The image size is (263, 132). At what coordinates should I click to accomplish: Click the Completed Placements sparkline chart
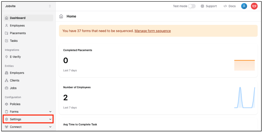pyautogui.click(x=245, y=65)
